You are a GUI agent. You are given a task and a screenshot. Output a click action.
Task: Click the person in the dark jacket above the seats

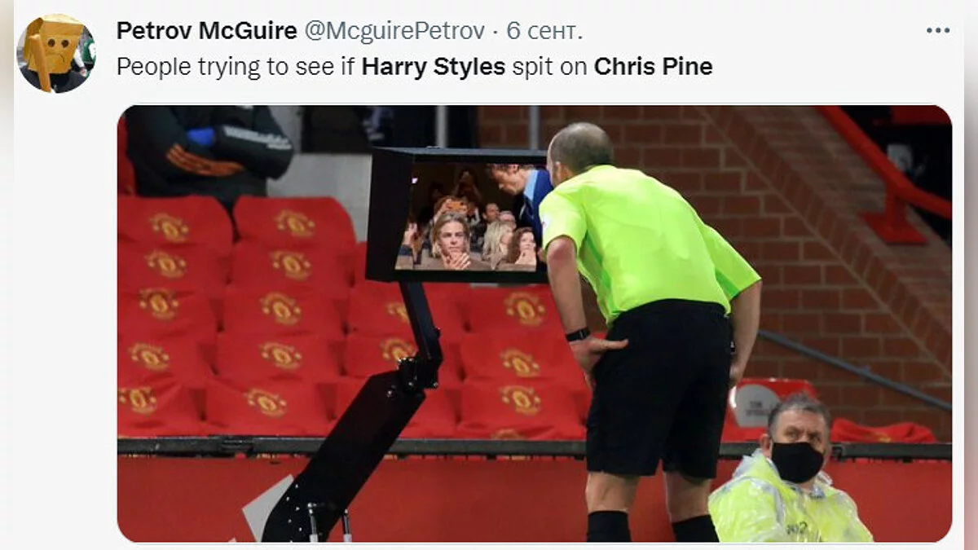click(x=206, y=153)
